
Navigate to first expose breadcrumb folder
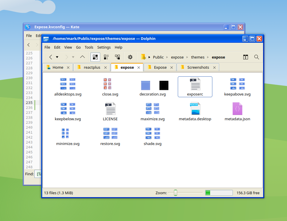(177, 57)
